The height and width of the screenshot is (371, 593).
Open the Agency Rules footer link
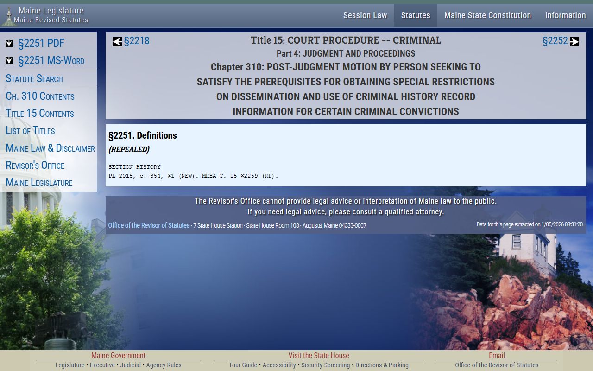tap(164, 365)
